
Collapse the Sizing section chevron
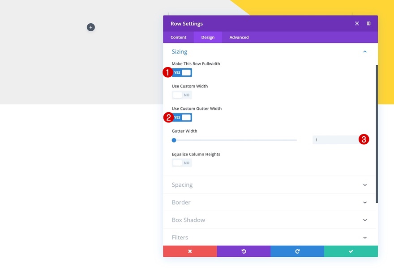tap(365, 52)
